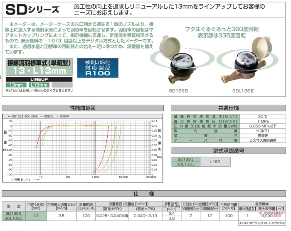
Task: Click the ケース材質 label row
Action: (x=206, y=140)
